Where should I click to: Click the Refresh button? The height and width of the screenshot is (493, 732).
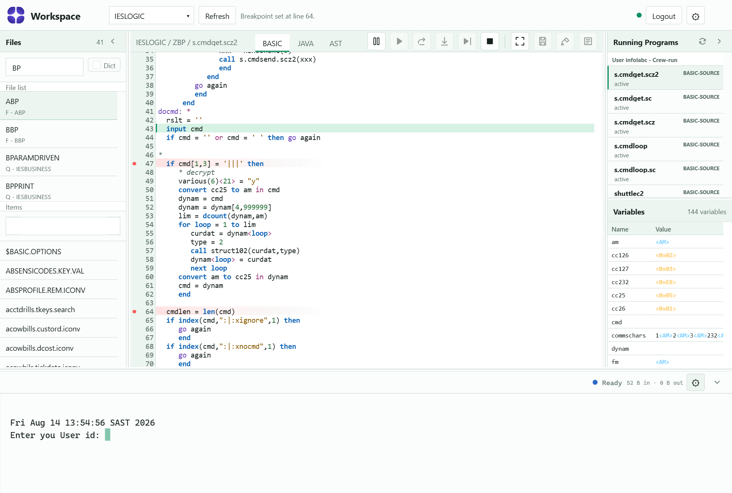(217, 16)
